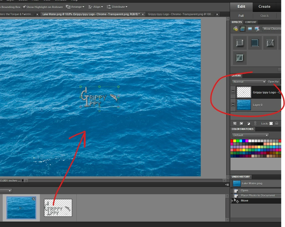The width and height of the screenshot is (285, 227).
Task: Lock transparent pixels checker icon
Action: tap(271, 124)
